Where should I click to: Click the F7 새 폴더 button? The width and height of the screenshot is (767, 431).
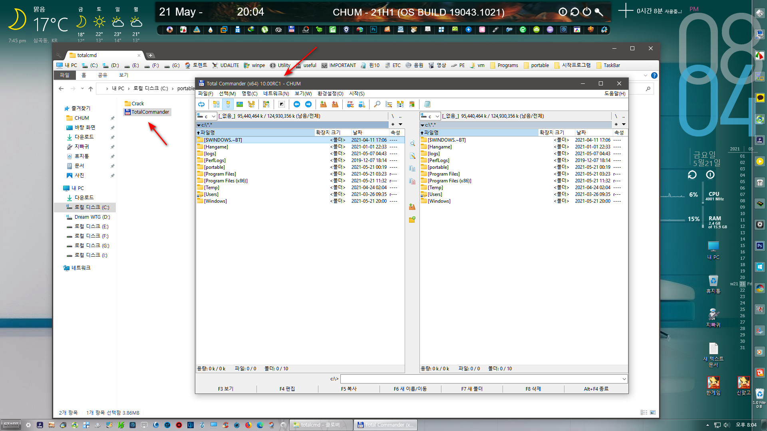472,389
